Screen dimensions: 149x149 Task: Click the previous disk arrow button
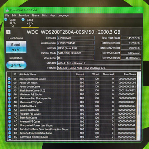click(8, 32)
